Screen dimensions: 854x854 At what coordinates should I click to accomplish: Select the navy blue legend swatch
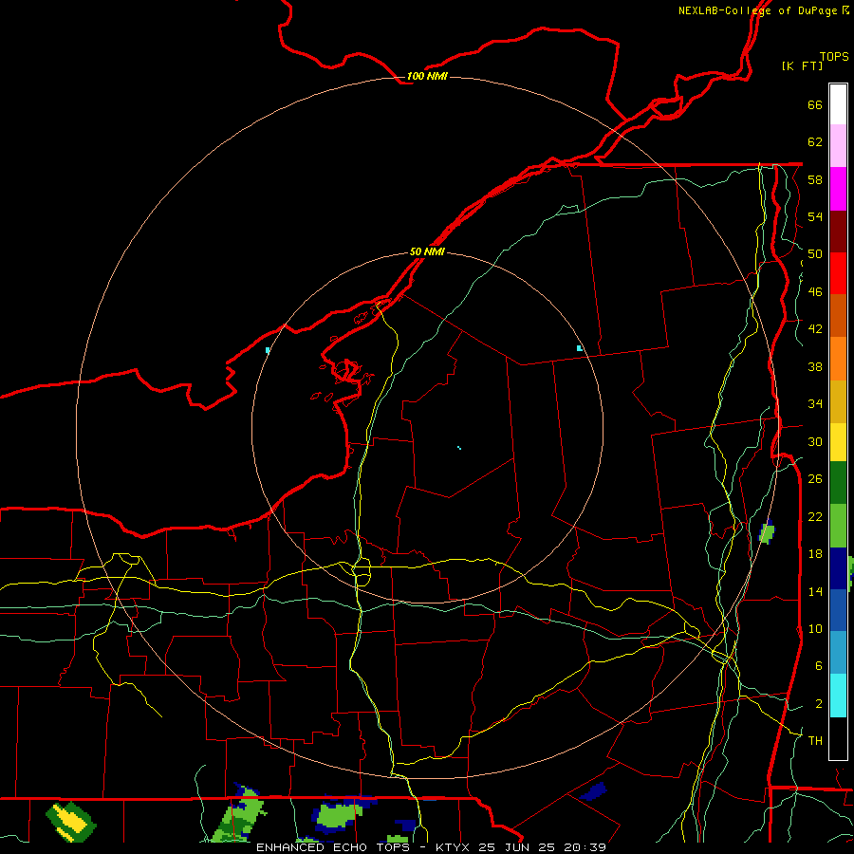click(x=838, y=568)
